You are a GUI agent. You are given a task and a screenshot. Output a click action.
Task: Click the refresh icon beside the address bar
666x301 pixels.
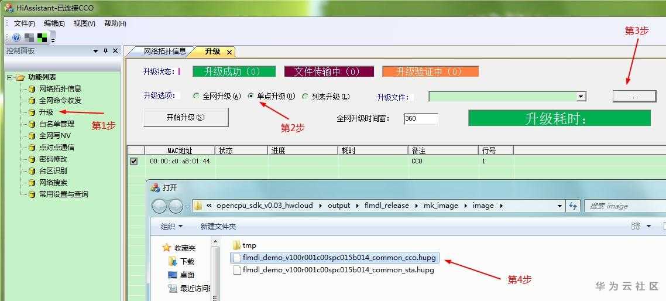pos(573,206)
